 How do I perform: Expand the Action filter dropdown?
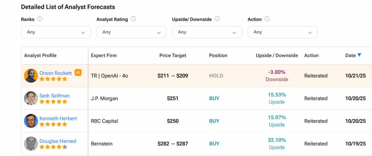click(x=283, y=32)
